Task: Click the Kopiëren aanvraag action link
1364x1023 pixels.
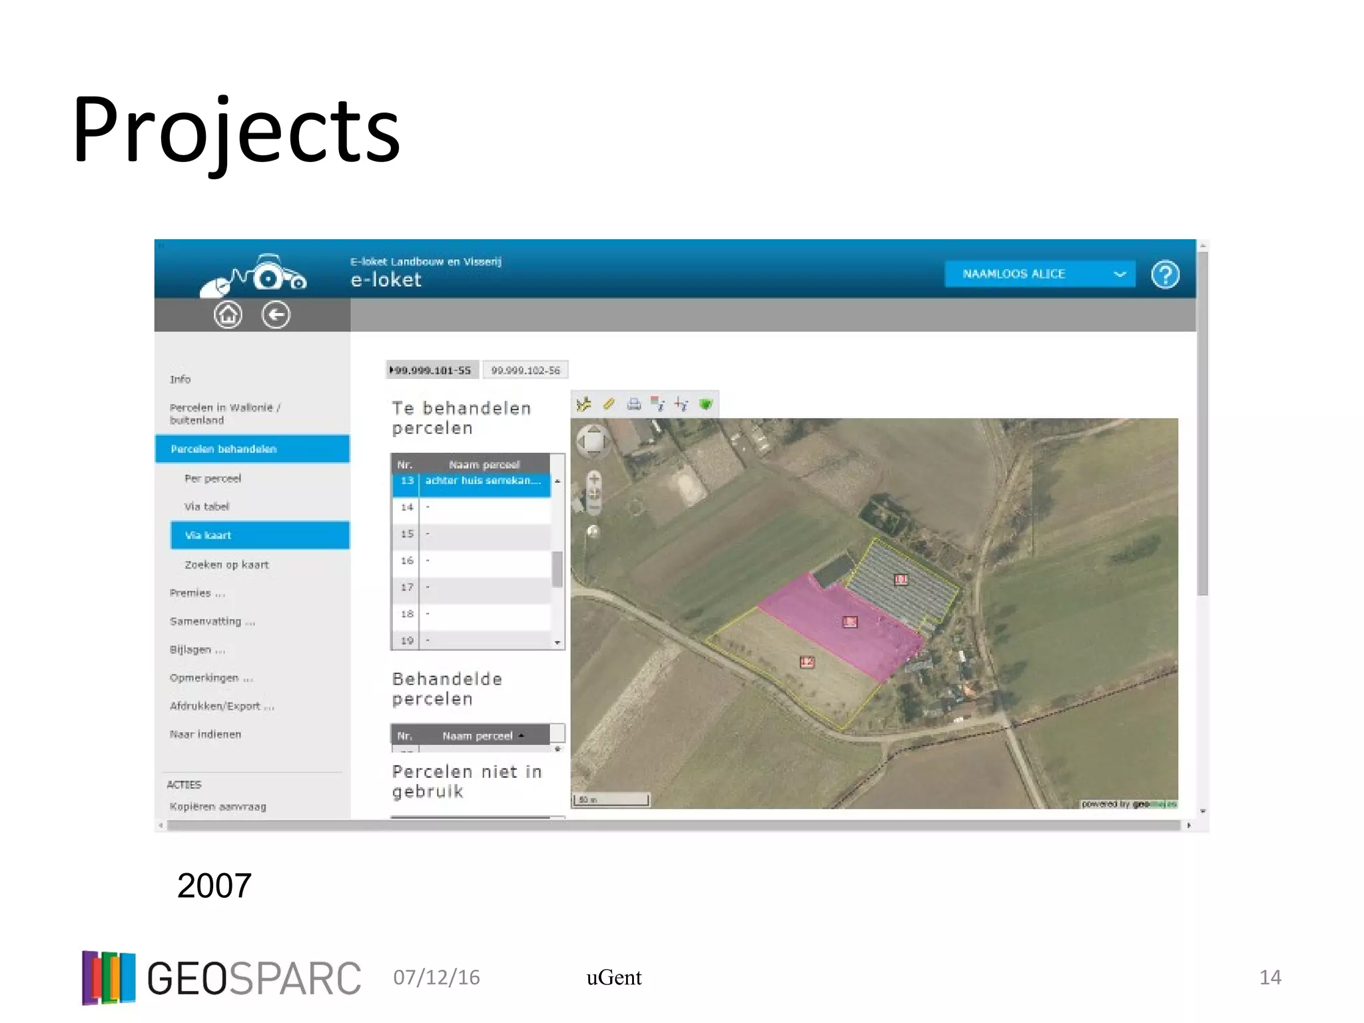Action: [x=218, y=807]
